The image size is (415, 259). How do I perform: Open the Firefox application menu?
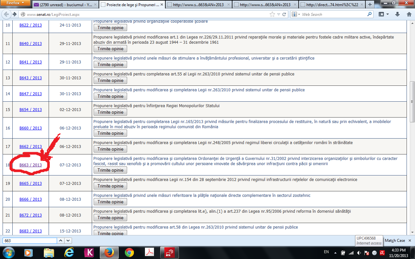point(15,3)
